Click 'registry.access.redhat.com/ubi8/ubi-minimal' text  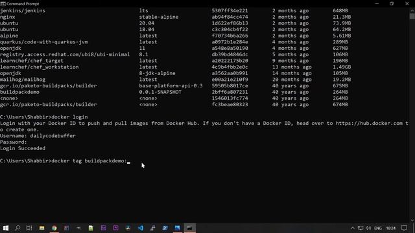click(65, 54)
